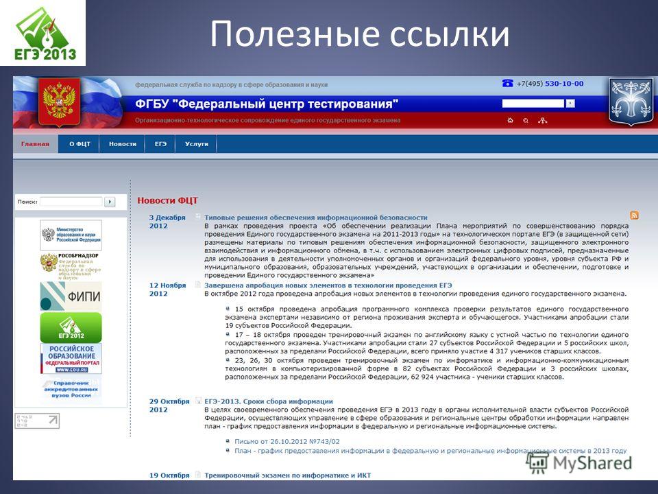Open the orange RSS feed icon

pyautogui.click(x=634, y=215)
